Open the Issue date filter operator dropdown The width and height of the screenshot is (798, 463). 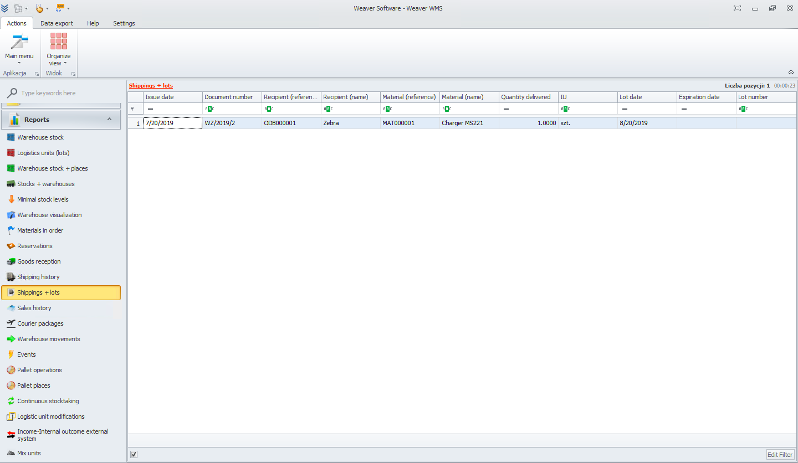pos(150,109)
